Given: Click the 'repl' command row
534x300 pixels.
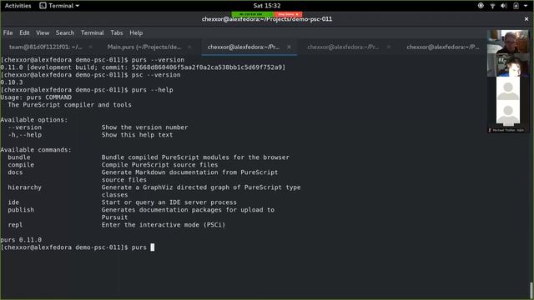Looking at the screenshot, I should [x=117, y=224].
